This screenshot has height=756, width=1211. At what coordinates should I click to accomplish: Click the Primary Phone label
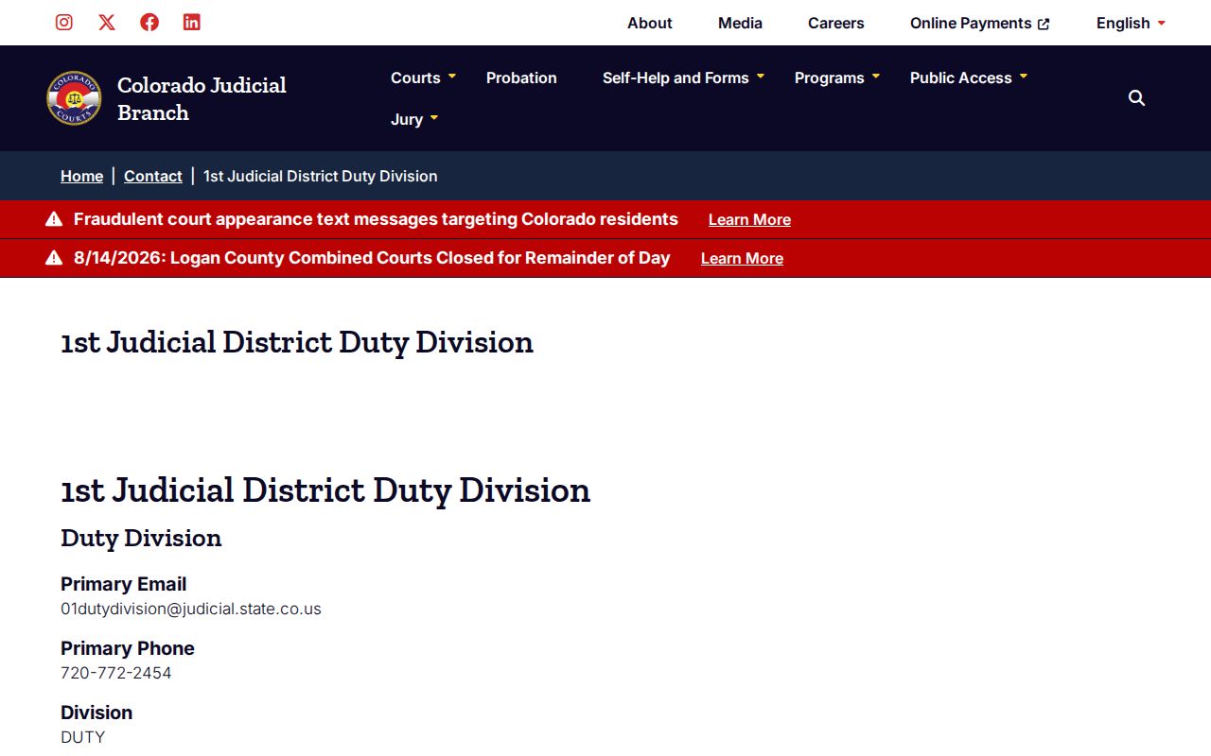click(x=128, y=648)
